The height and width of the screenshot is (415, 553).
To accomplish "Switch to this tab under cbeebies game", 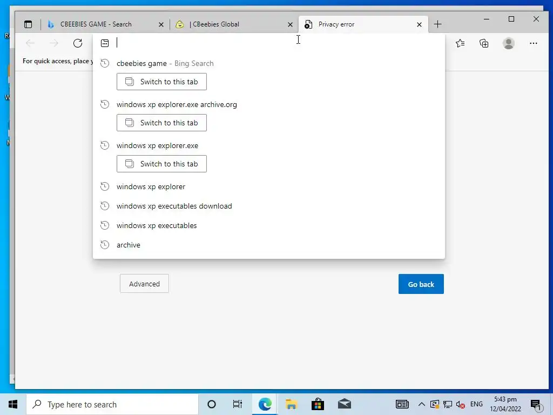I will point(161,82).
